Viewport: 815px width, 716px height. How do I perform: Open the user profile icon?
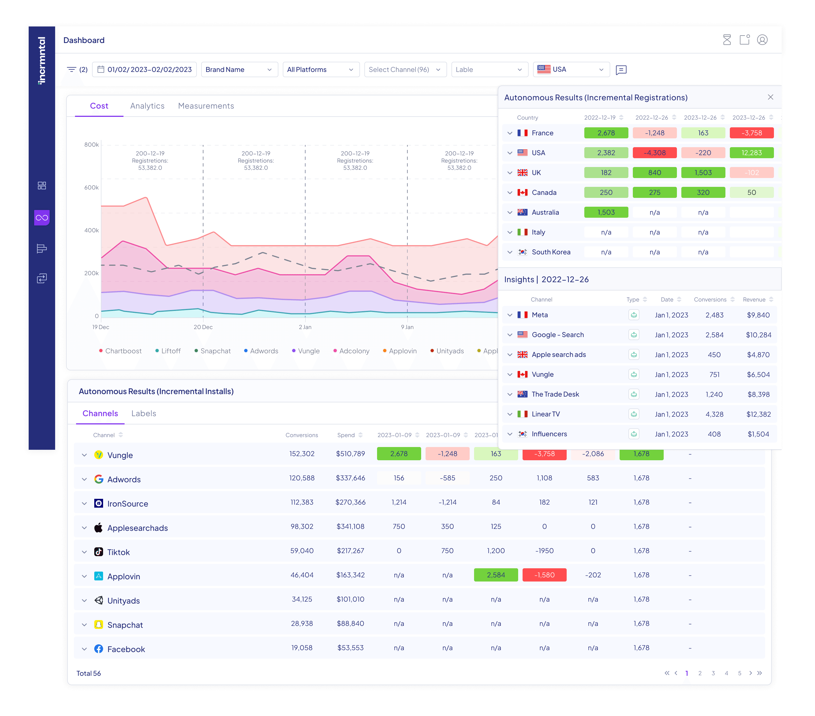[x=762, y=40]
